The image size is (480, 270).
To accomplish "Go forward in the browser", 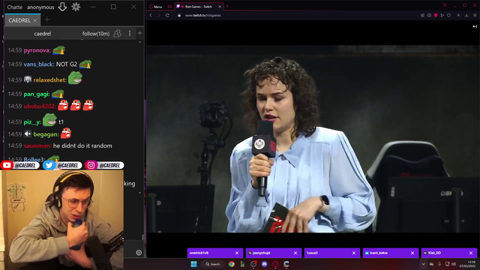I will tap(159, 15).
